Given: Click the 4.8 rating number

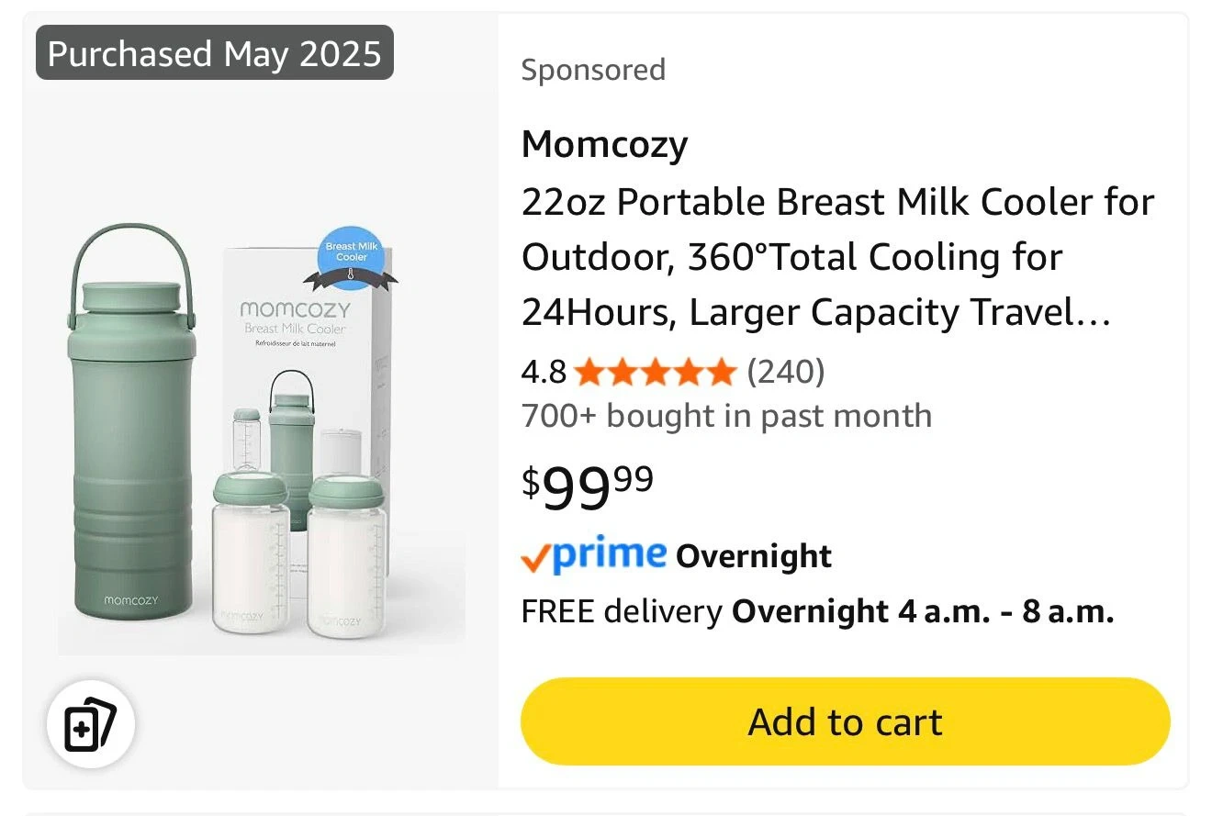Looking at the screenshot, I should [544, 372].
